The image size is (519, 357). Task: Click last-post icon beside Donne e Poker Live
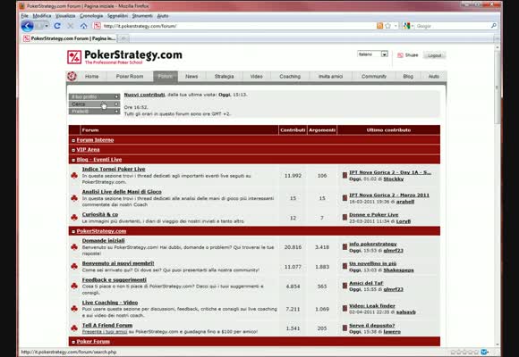[x=345, y=217]
